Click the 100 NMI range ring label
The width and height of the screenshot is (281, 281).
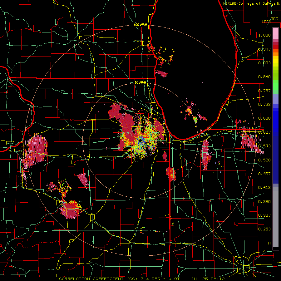[140, 25]
